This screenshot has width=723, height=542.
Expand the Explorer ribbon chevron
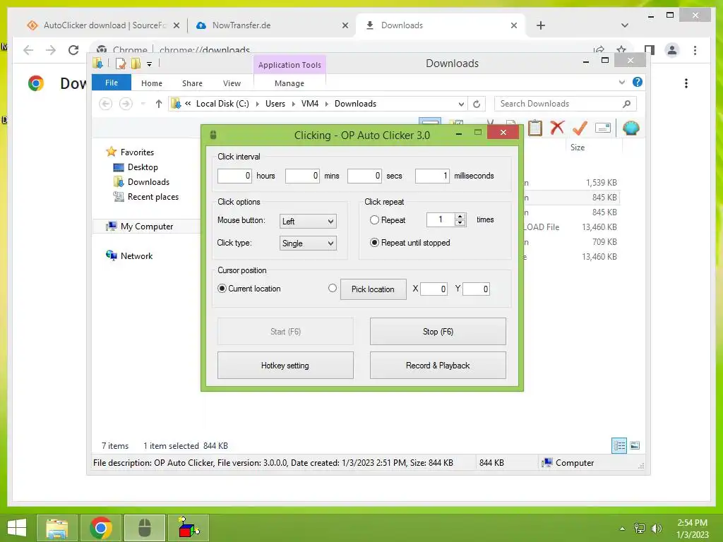[x=621, y=82]
